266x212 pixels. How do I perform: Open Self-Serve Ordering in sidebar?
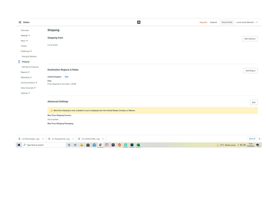30,67
